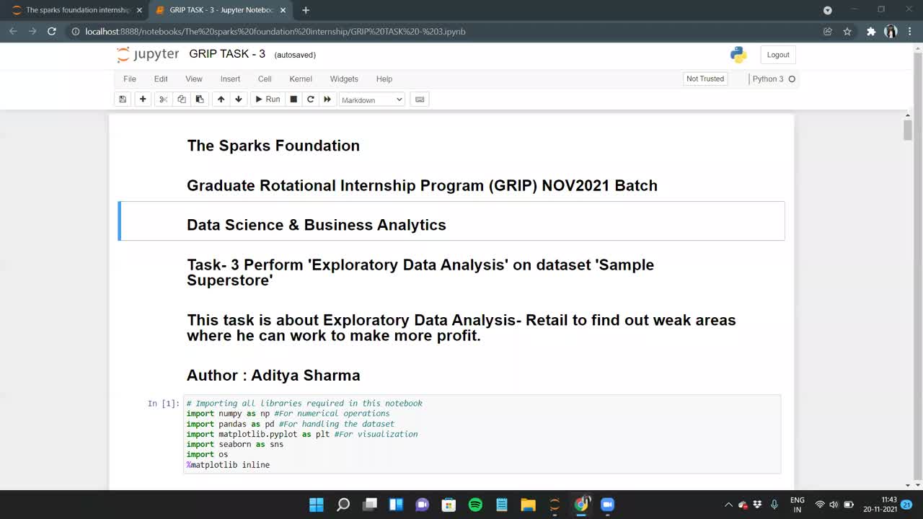Open File Explorer from the taskbar
923x519 pixels.
tap(528, 505)
